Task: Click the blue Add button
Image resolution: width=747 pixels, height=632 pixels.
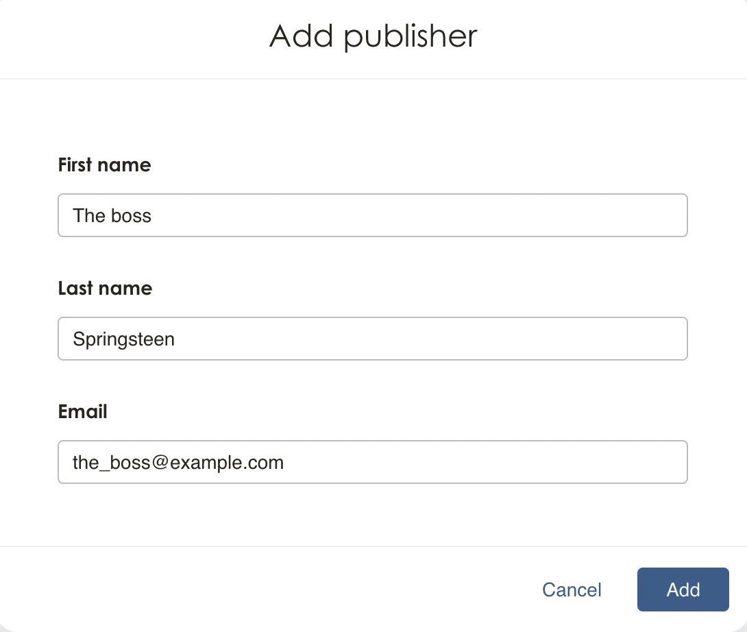Action: [x=683, y=590]
